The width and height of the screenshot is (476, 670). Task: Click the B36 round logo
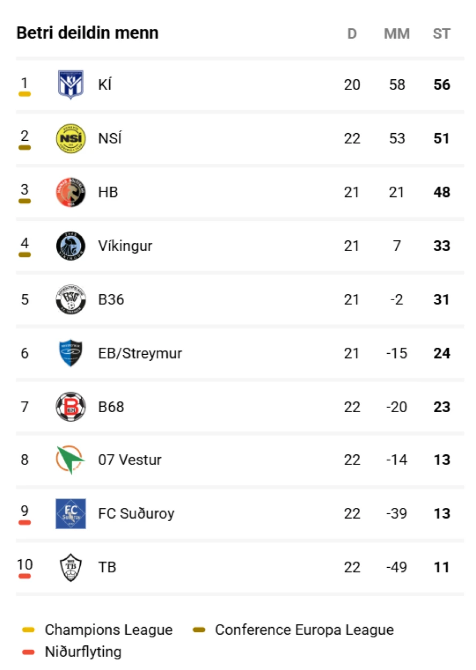point(71,300)
